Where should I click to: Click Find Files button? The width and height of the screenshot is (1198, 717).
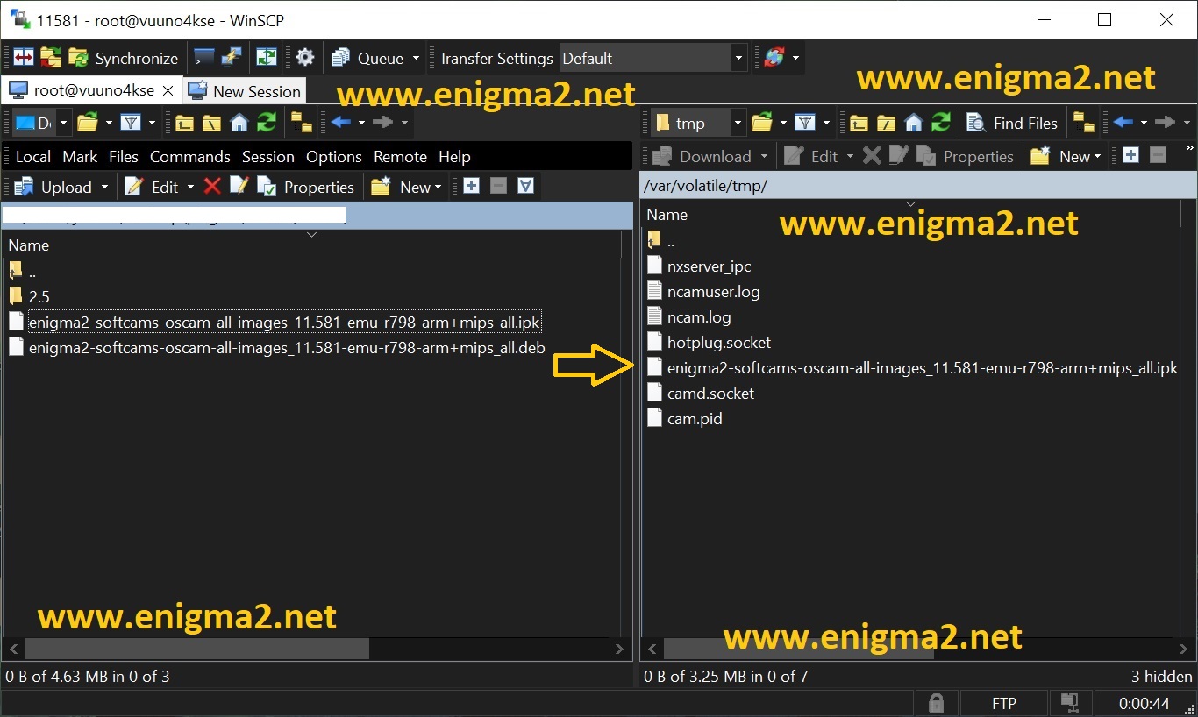coord(1012,123)
